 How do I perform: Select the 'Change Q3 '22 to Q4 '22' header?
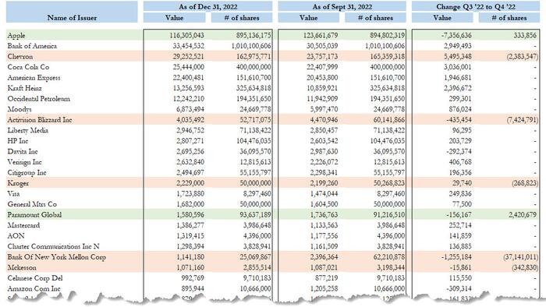tap(476, 6)
